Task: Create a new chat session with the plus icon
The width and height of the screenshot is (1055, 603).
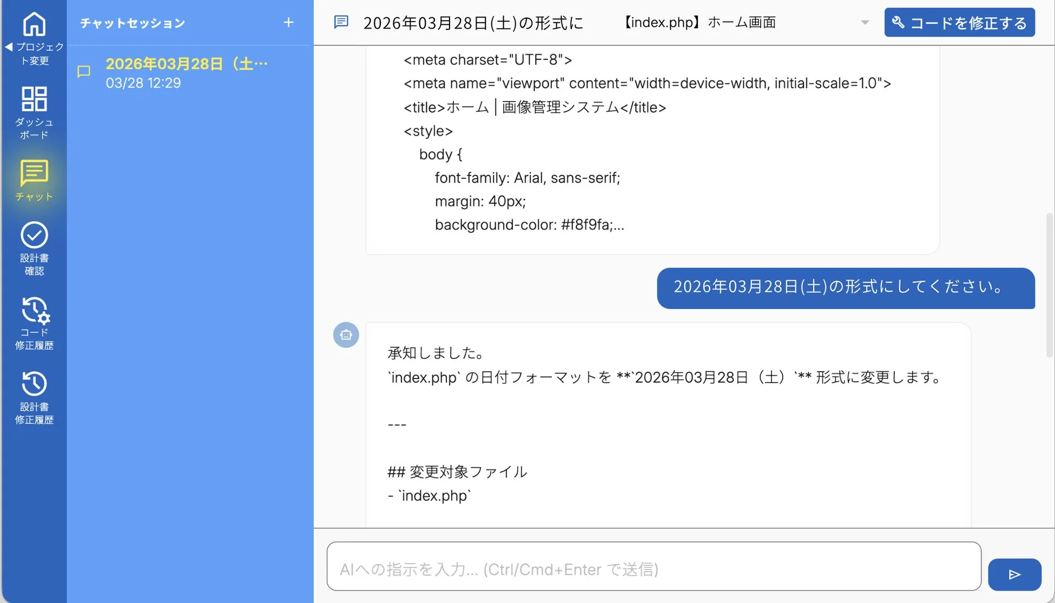Action: point(288,23)
